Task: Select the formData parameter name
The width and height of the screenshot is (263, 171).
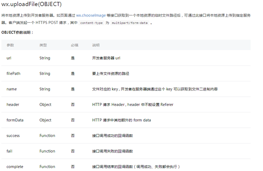Action: click(x=15, y=120)
